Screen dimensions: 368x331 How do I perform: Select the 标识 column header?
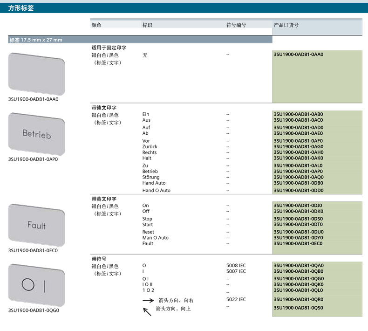point(147,25)
